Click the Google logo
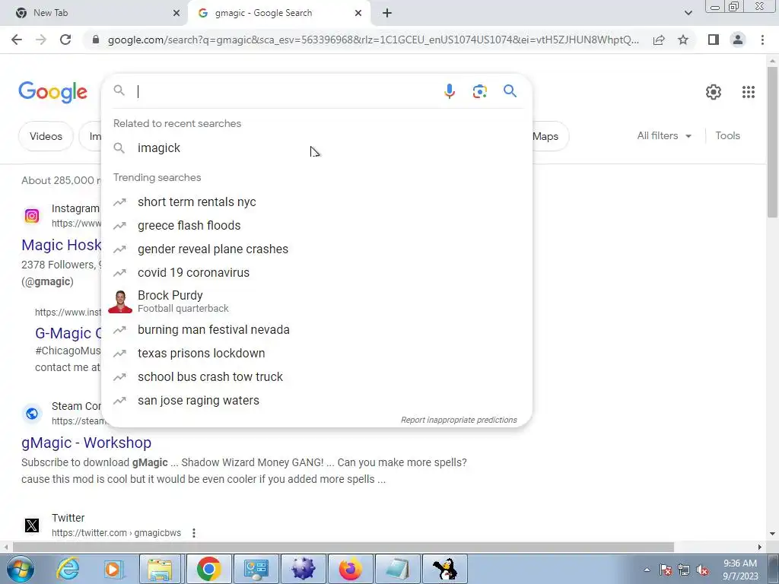The width and height of the screenshot is (779, 584). click(x=52, y=92)
